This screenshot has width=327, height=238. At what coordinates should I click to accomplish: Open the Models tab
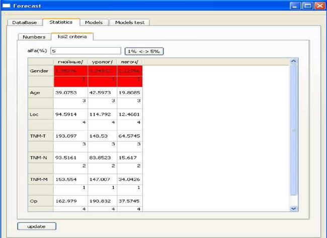point(94,23)
